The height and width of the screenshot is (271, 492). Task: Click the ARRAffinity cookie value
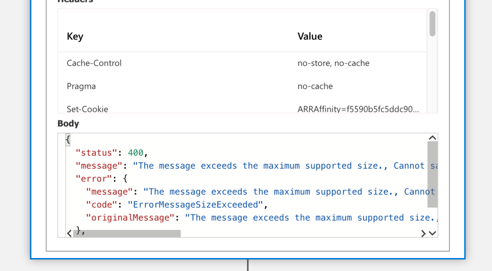click(358, 109)
